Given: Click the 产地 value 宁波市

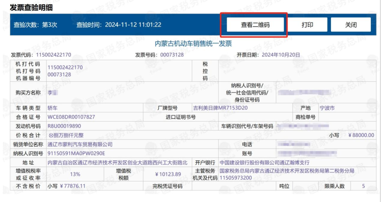Looking at the screenshot, I should 327,108.
